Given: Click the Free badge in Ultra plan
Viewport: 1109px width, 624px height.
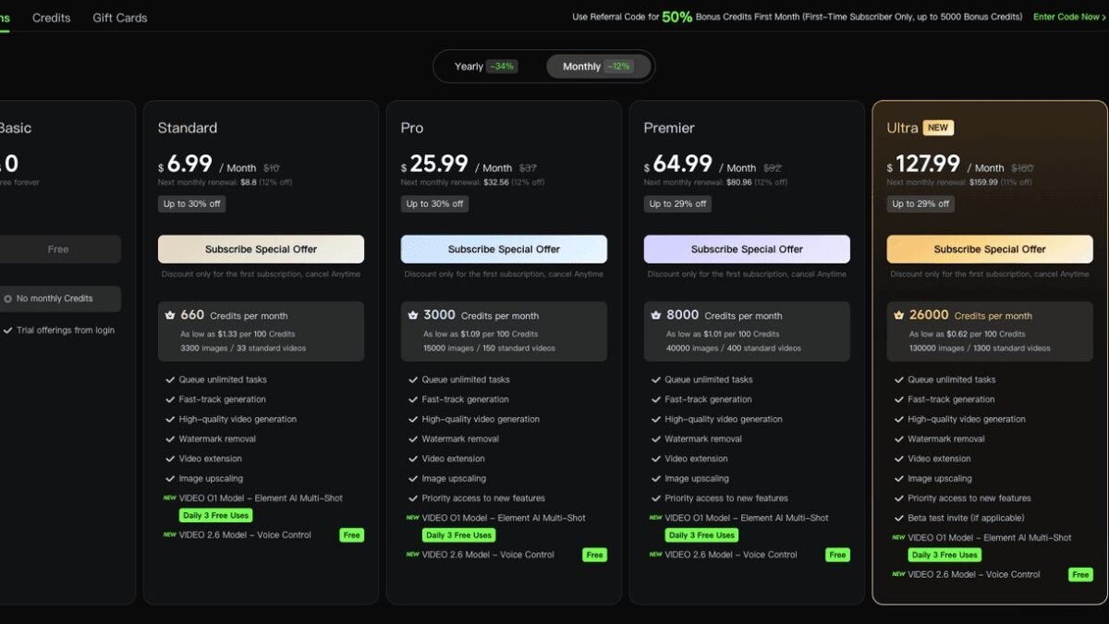Looking at the screenshot, I should [x=1080, y=575].
